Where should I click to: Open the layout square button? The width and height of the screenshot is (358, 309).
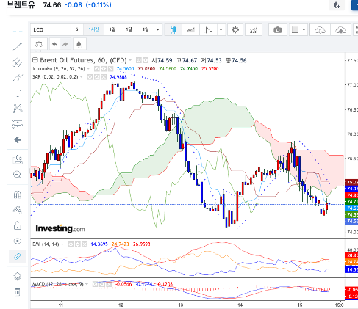tap(295, 30)
